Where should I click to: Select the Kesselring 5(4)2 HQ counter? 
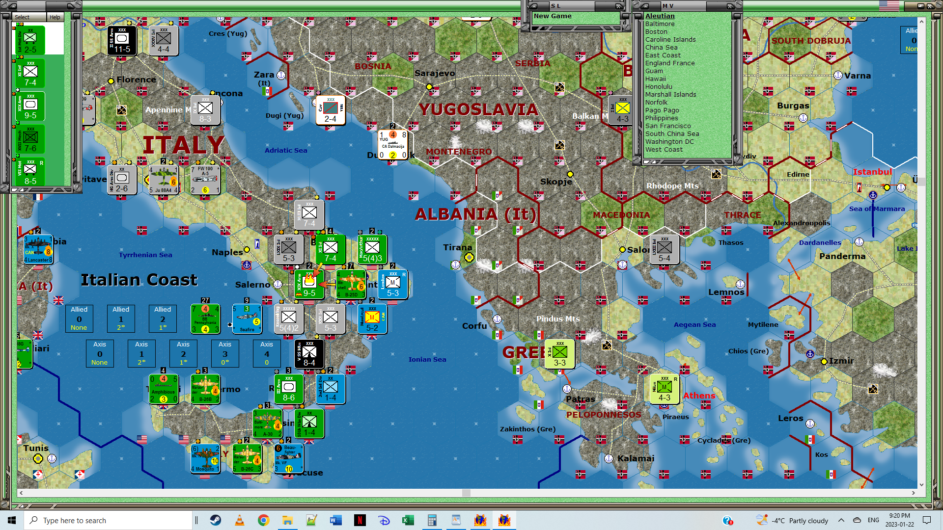289,319
